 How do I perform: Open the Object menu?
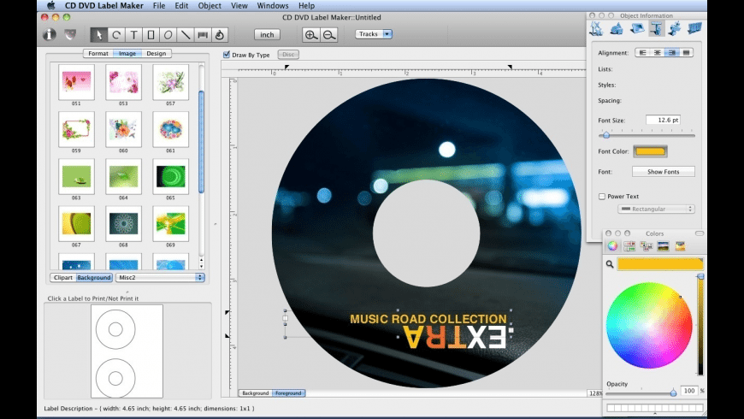click(x=210, y=5)
